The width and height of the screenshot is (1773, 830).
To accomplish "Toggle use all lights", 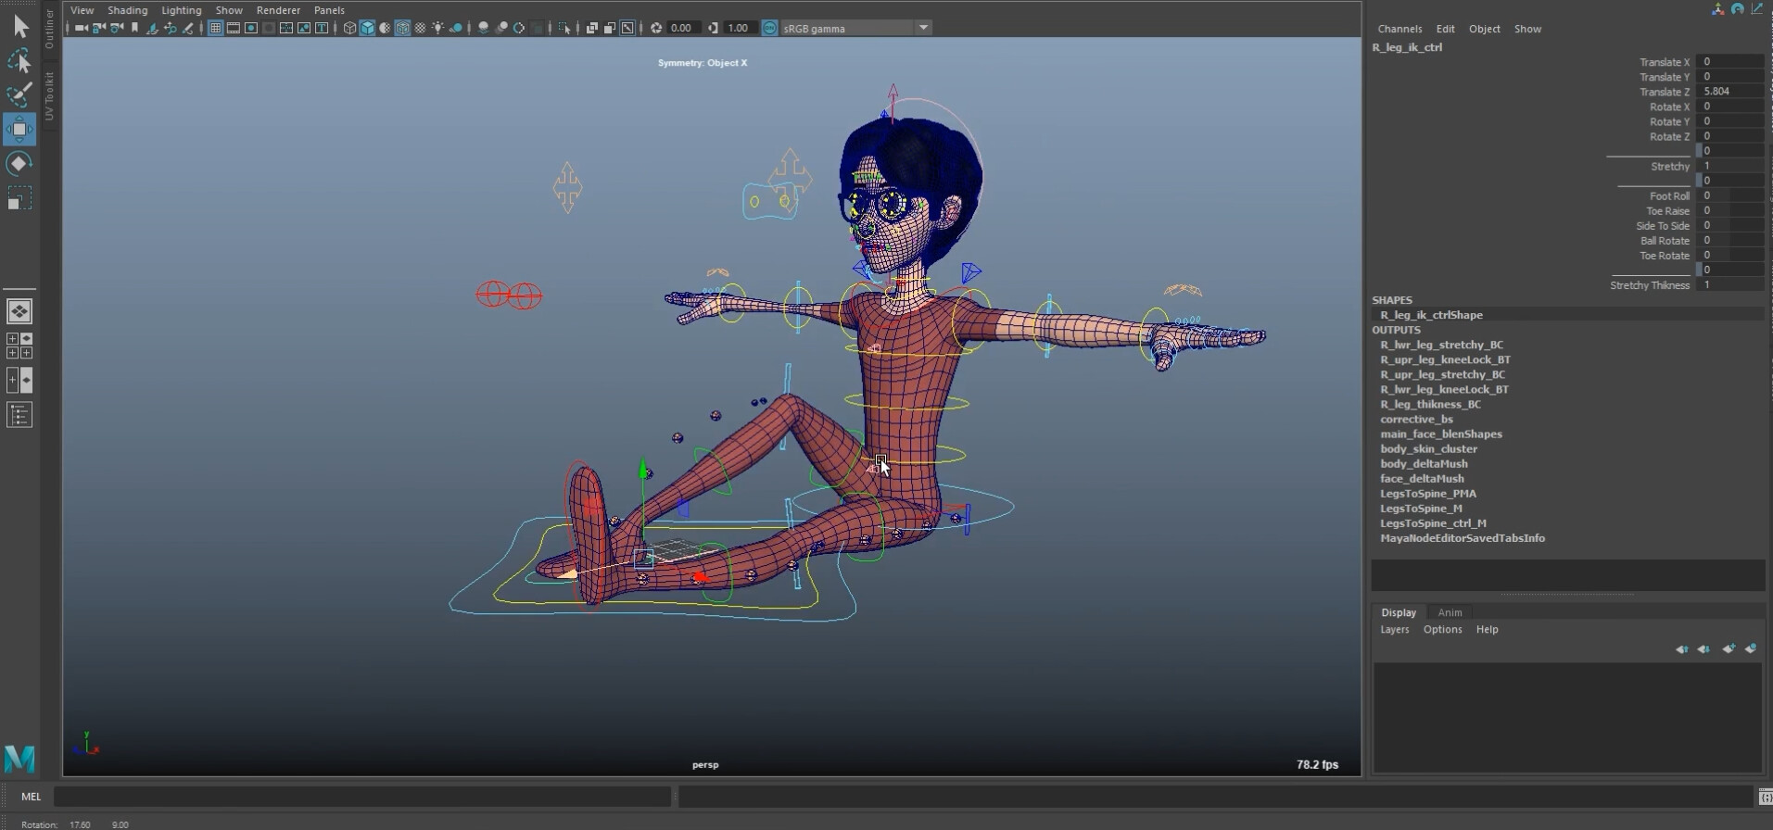I will click(x=437, y=28).
